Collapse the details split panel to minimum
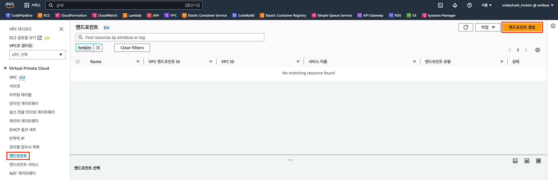This screenshot has width=558, height=180. point(515,161)
